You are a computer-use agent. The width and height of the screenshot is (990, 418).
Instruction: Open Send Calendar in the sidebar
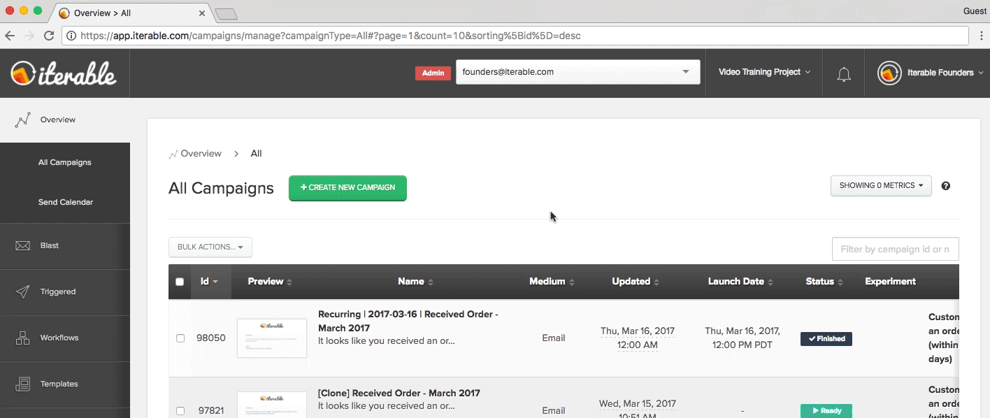65,202
